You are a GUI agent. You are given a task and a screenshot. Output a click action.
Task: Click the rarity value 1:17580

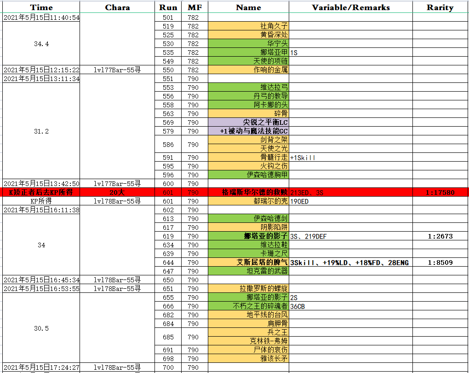[440, 192]
